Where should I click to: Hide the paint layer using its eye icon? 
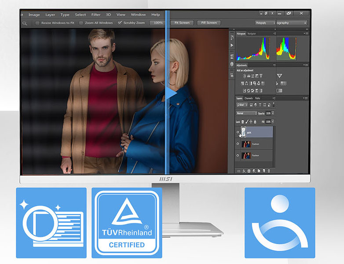point(238,132)
